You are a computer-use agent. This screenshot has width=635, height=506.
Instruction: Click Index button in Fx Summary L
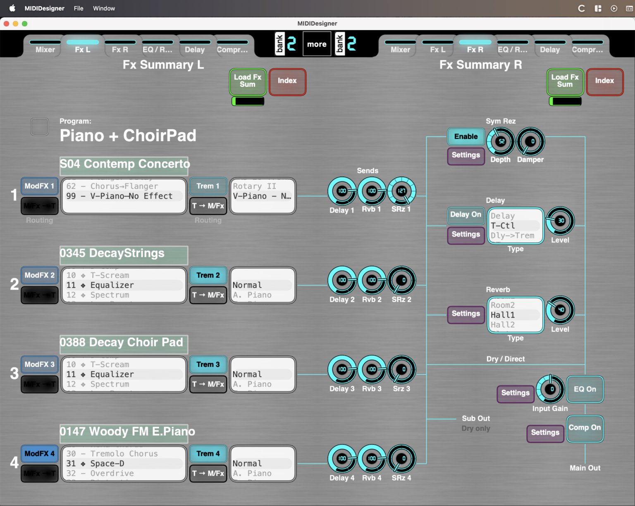point(287,81)
